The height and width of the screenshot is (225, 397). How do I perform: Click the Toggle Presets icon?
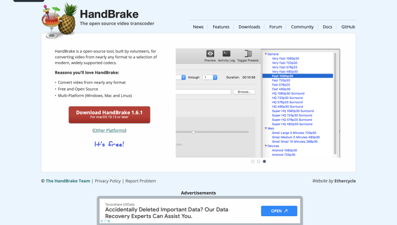click(x=248, y=54)
